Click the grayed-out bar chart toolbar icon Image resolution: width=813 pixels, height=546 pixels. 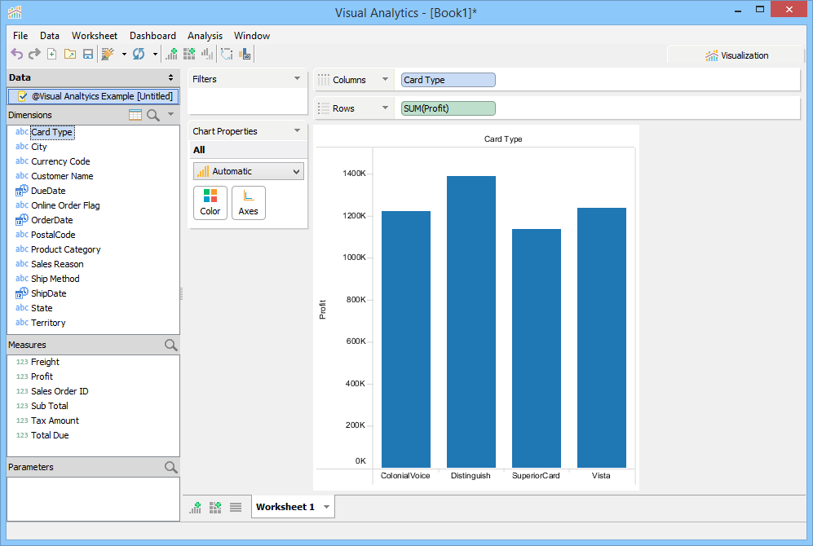click(x=207, y=54)
